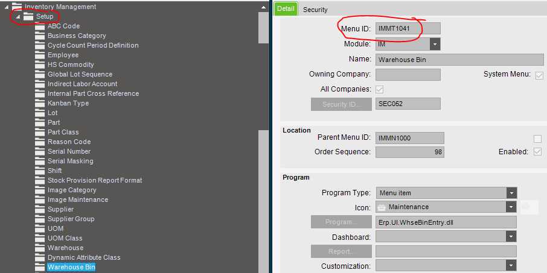Click the Dynamic Attribute Class icon
This screenshot has height=273, width=547.
(x=40, y=258)
